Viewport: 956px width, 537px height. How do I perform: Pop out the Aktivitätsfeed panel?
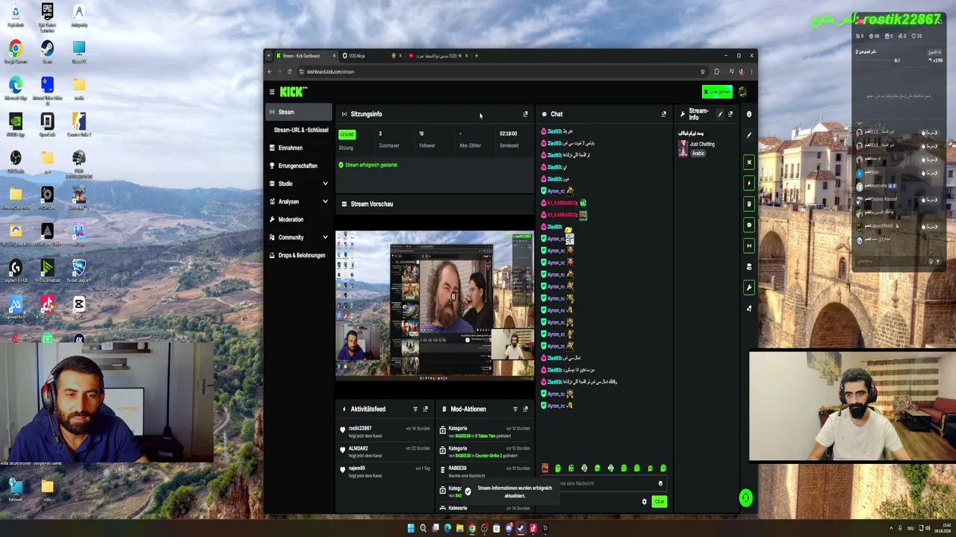426,409
